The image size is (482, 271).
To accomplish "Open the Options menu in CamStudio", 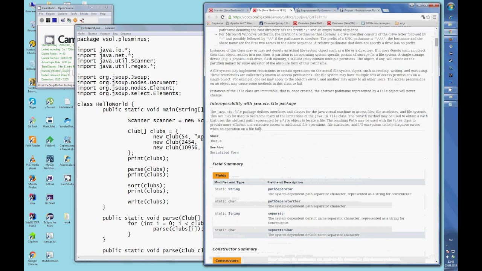I will coord(62,14).
